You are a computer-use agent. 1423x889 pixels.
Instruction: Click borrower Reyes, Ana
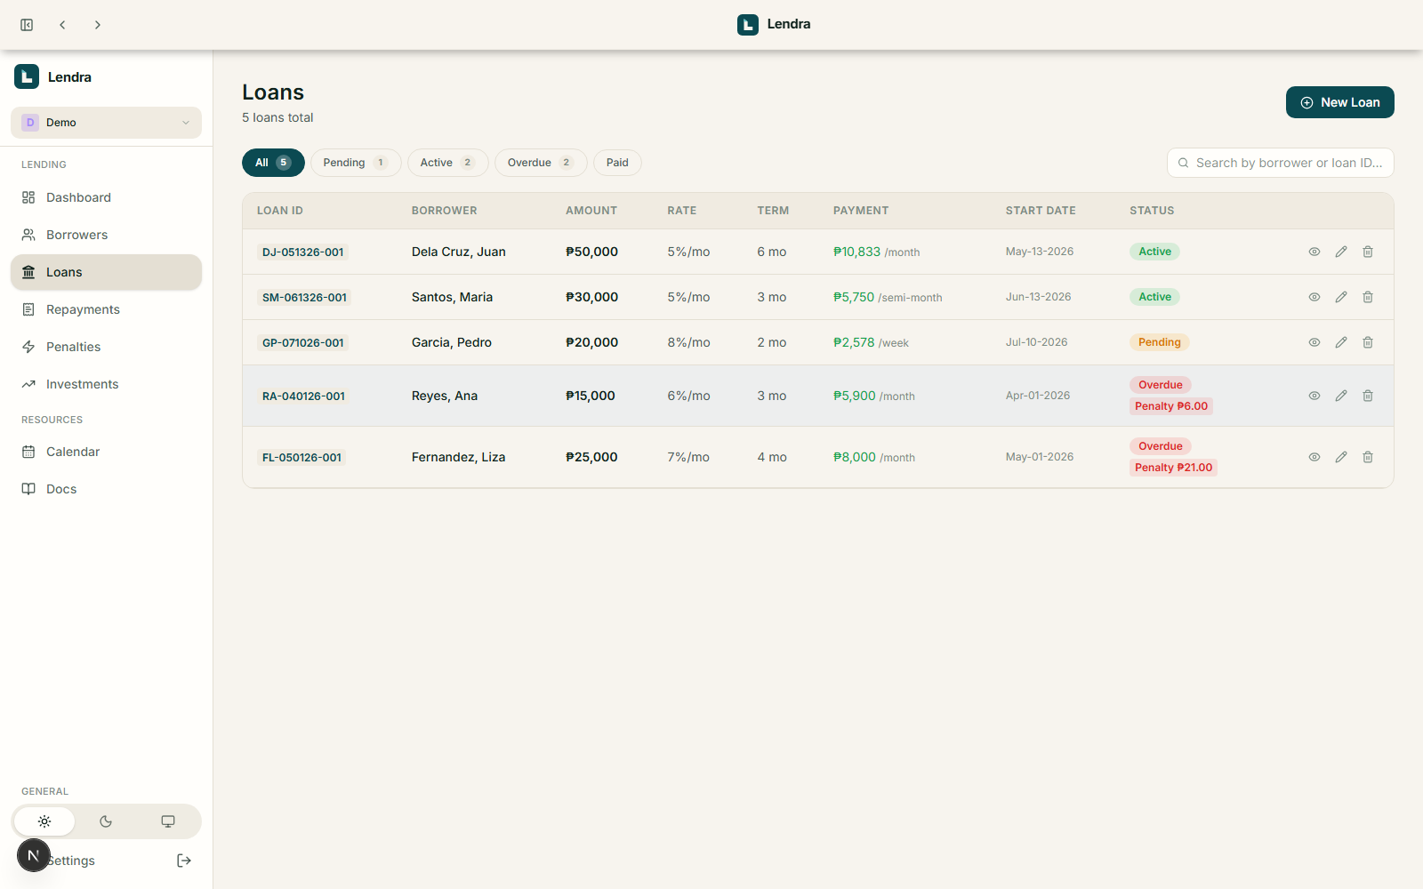click(x=445, y=396)
